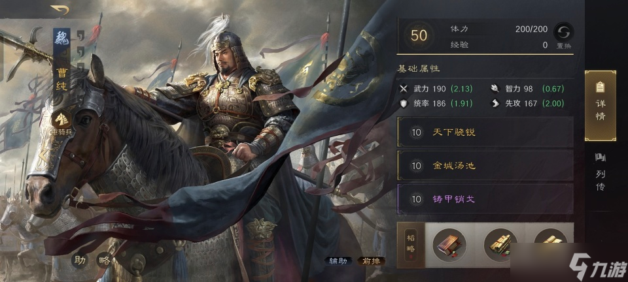Open the 助 assist circle button
This screenshot has height=282, width=628.
click(80, 260)
